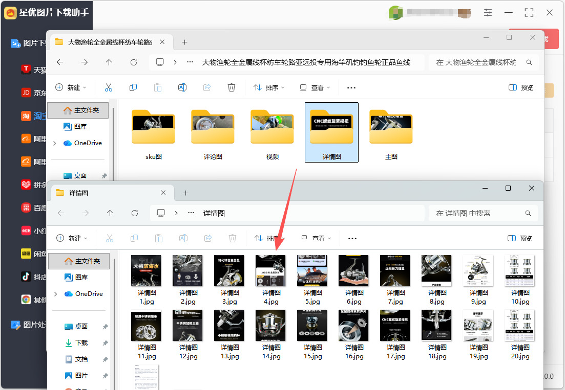Screen dimensions: 565x390
Task: Click the up arrow in the 详情图 window
Action: 110,213
